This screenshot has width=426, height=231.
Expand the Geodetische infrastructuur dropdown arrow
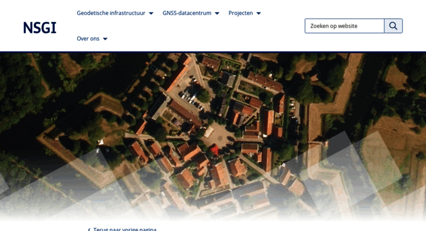coord(151,13)
